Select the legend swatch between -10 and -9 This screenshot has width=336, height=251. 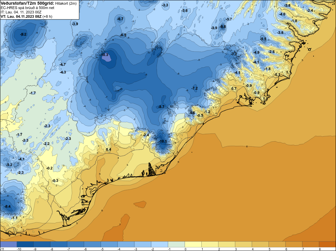(25, 244)
